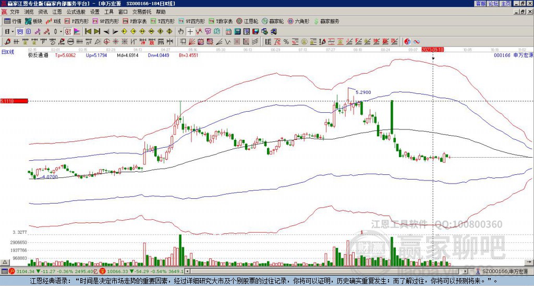Select the hand pan tool icon
This screenshot has height=286, width=534.
[181, 31]
